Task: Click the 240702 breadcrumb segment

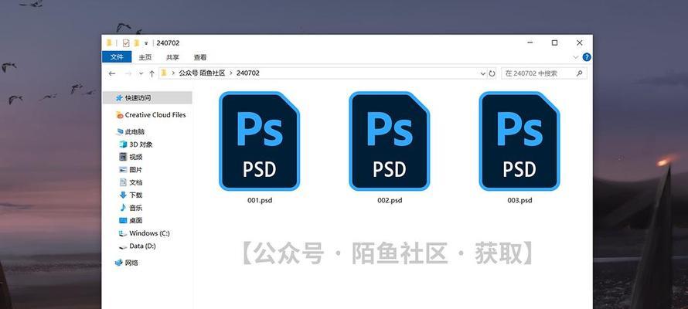Action: point(248,73)
